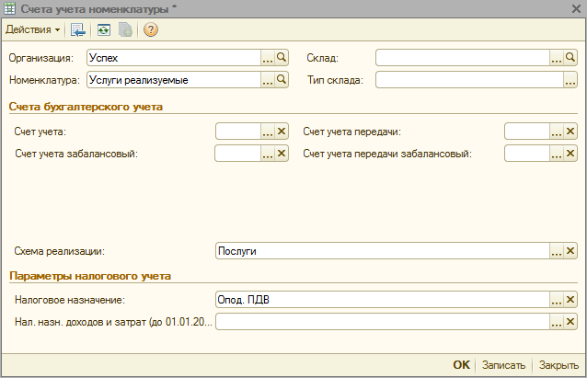Click the Закрыть button
The height and width of the screenshot is (378, 587).
tap(558, 364)
